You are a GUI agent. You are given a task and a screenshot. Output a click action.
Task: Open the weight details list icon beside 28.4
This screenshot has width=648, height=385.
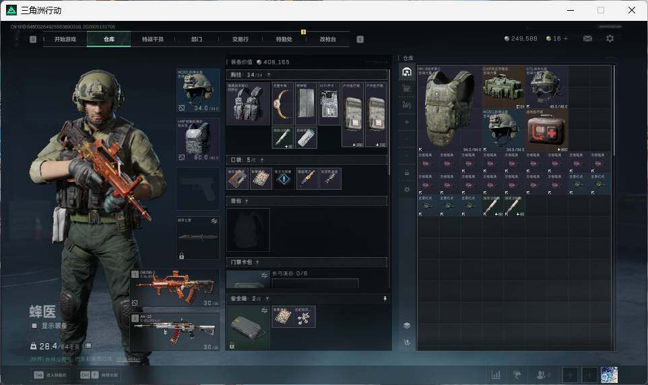pyautogui.click(x=88, y=345)
